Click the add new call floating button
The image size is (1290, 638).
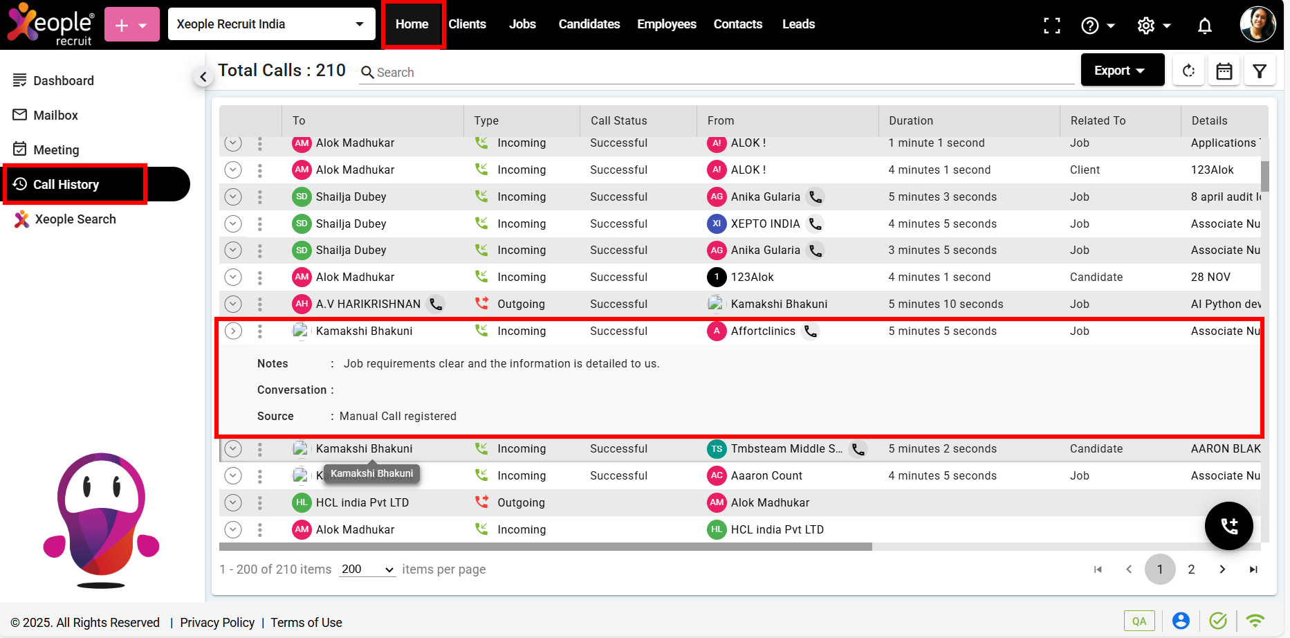tap(1228, 526)
